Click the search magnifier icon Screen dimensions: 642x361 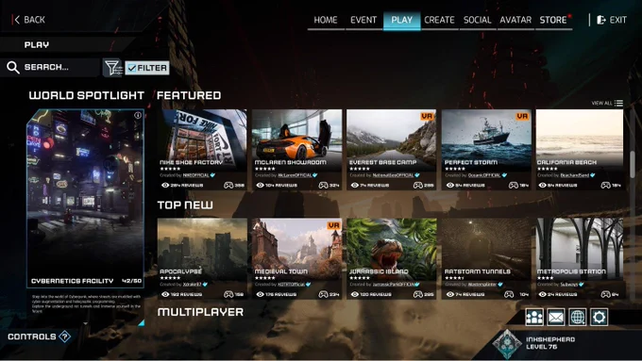click(13, 68)
